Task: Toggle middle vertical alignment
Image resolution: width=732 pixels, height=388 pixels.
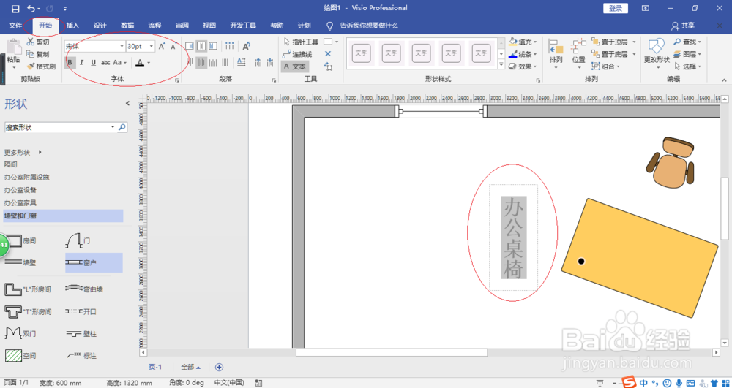Action: tap(202, 45)
